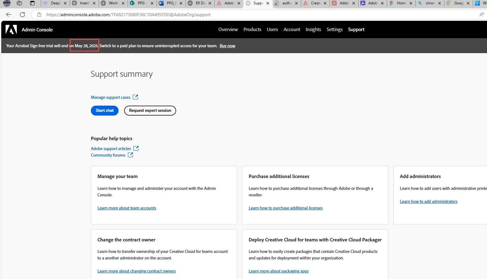The height and width of the screenshot is (279, 487).
Task: Open Learn more about packaging apps link
Action: [279, 271]
